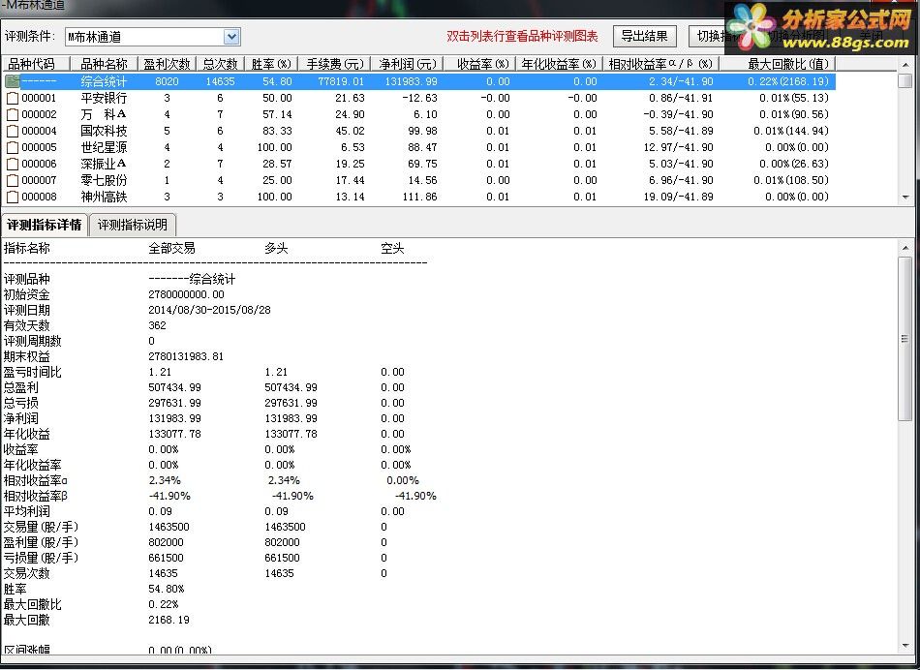Select stock name 国农科技

[104, 131]
